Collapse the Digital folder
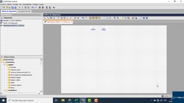Viewport: 184px width, 103px height. 4,65
